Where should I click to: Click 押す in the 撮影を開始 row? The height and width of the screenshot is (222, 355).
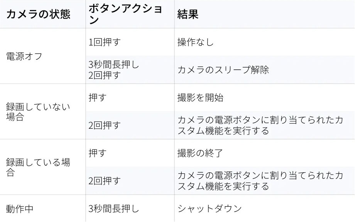click(97, 98)
